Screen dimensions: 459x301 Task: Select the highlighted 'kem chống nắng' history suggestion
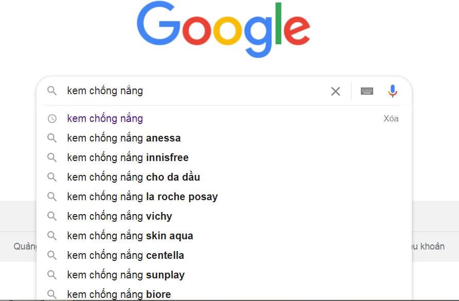click(x=105, y=118)
